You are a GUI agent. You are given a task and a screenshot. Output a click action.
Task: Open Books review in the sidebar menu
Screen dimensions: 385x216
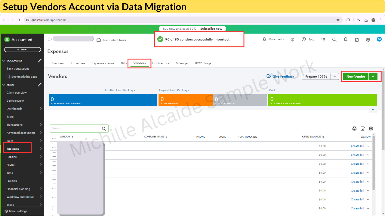click(x=15, y=101)
